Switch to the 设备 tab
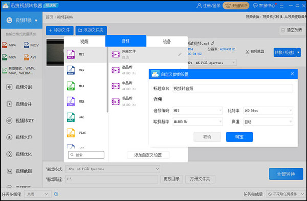 click(167, 42)
